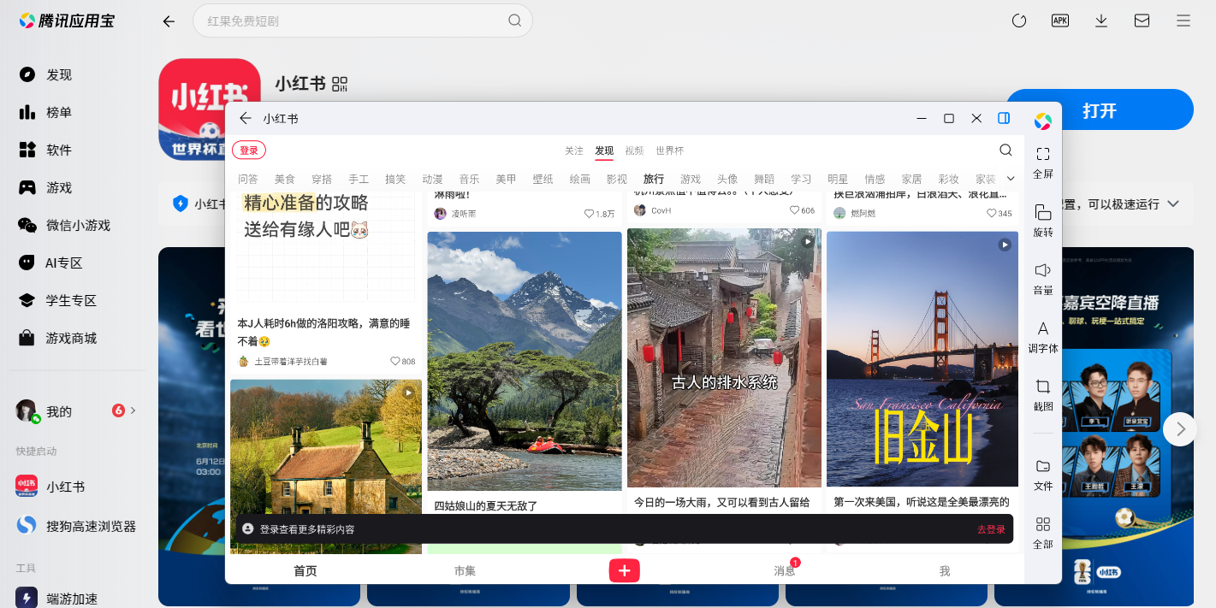Open the mail messages icon
The image size is (1216, 608).
(x=1142, y=21)
